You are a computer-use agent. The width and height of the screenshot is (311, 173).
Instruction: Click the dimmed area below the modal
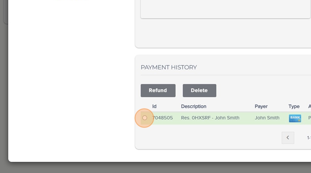(155, 168)
